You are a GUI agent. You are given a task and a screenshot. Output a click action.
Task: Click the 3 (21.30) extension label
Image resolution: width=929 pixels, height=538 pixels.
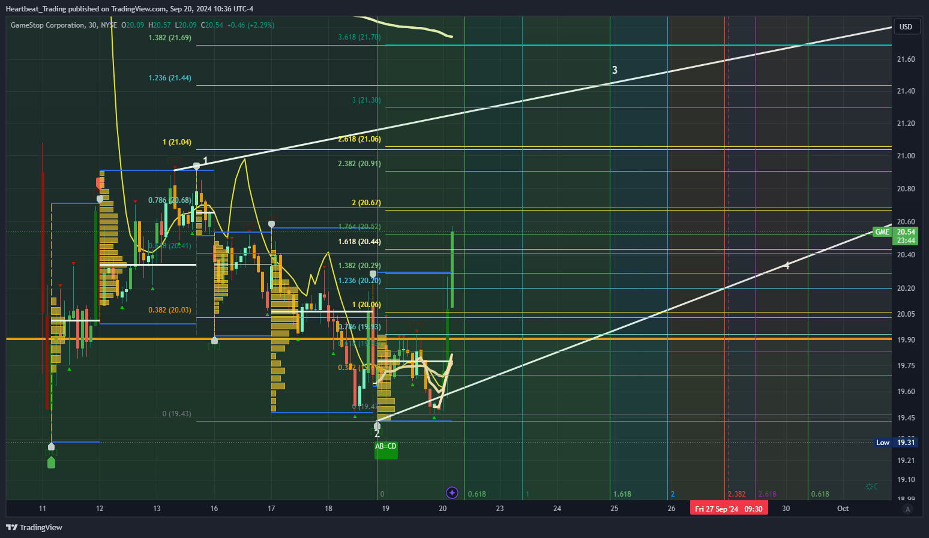click(x=367, y=100)
